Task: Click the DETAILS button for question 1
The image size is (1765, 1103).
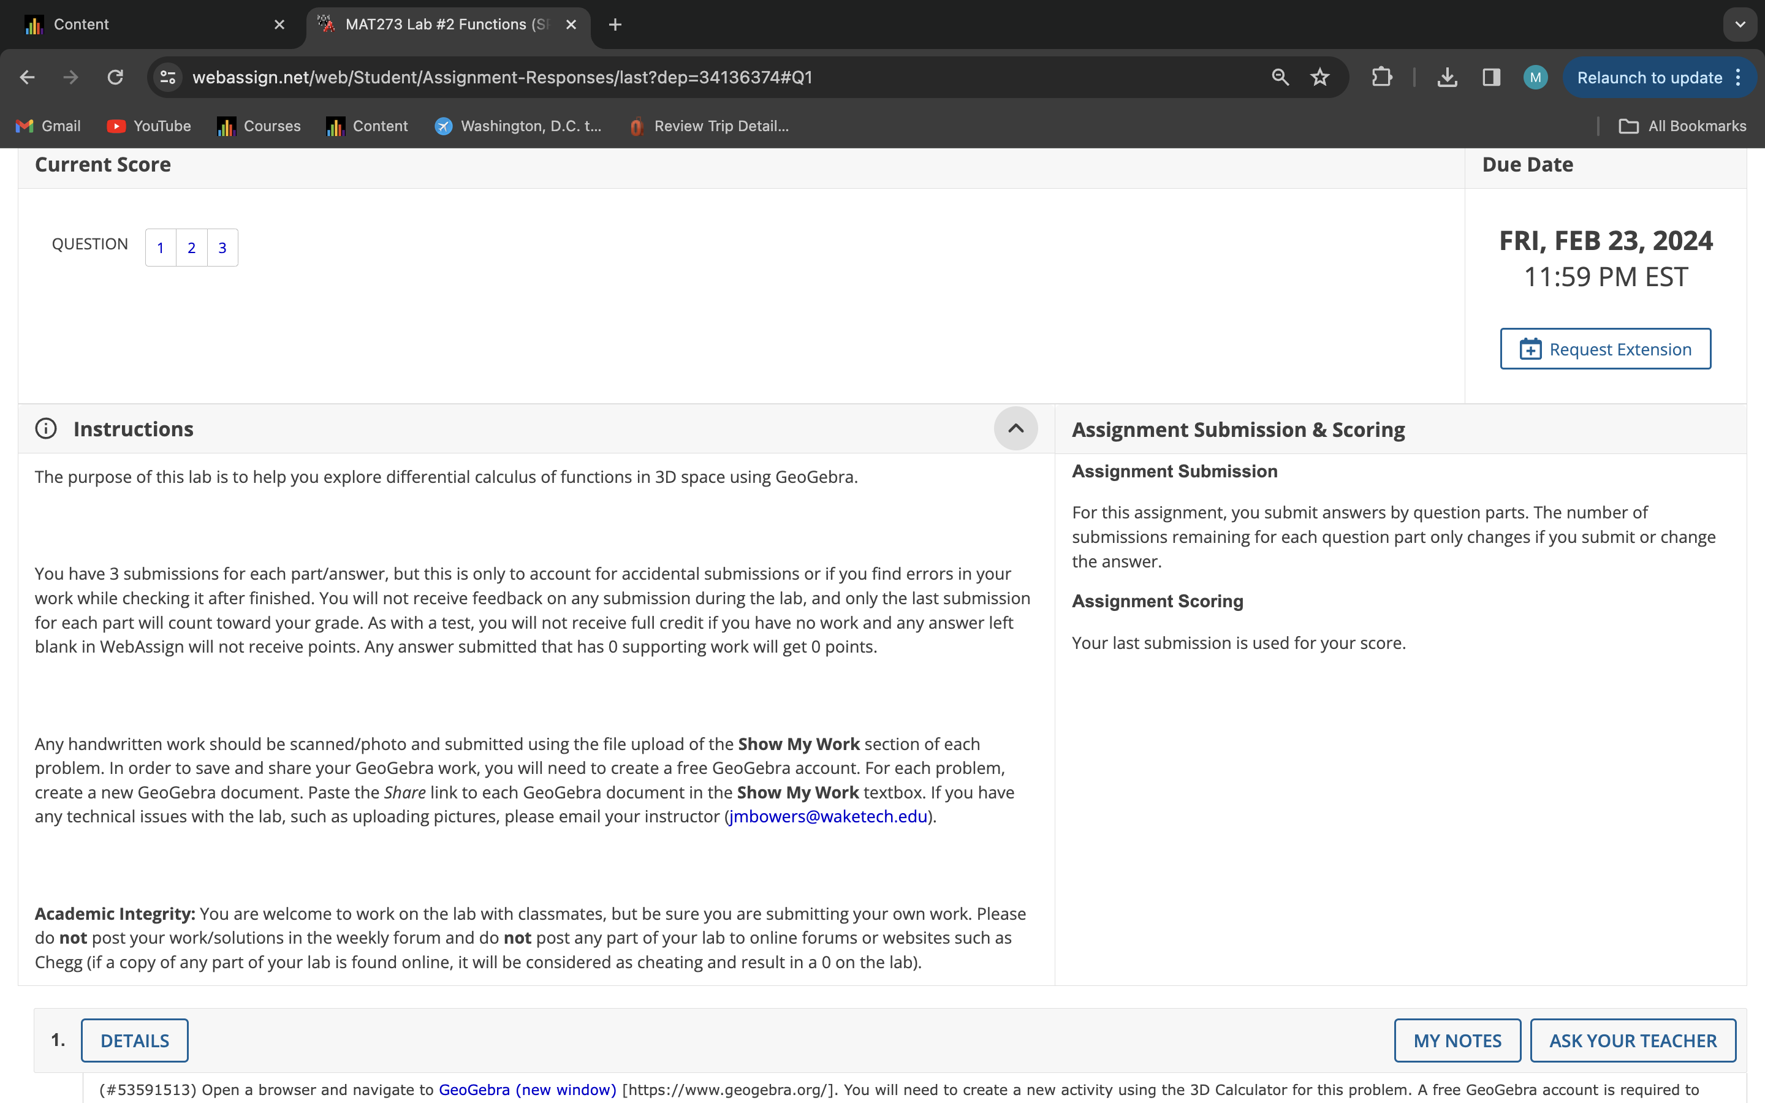Action: point(135,1040)
